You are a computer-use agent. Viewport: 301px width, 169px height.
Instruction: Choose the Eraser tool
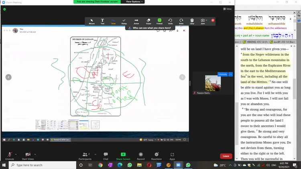148,21
